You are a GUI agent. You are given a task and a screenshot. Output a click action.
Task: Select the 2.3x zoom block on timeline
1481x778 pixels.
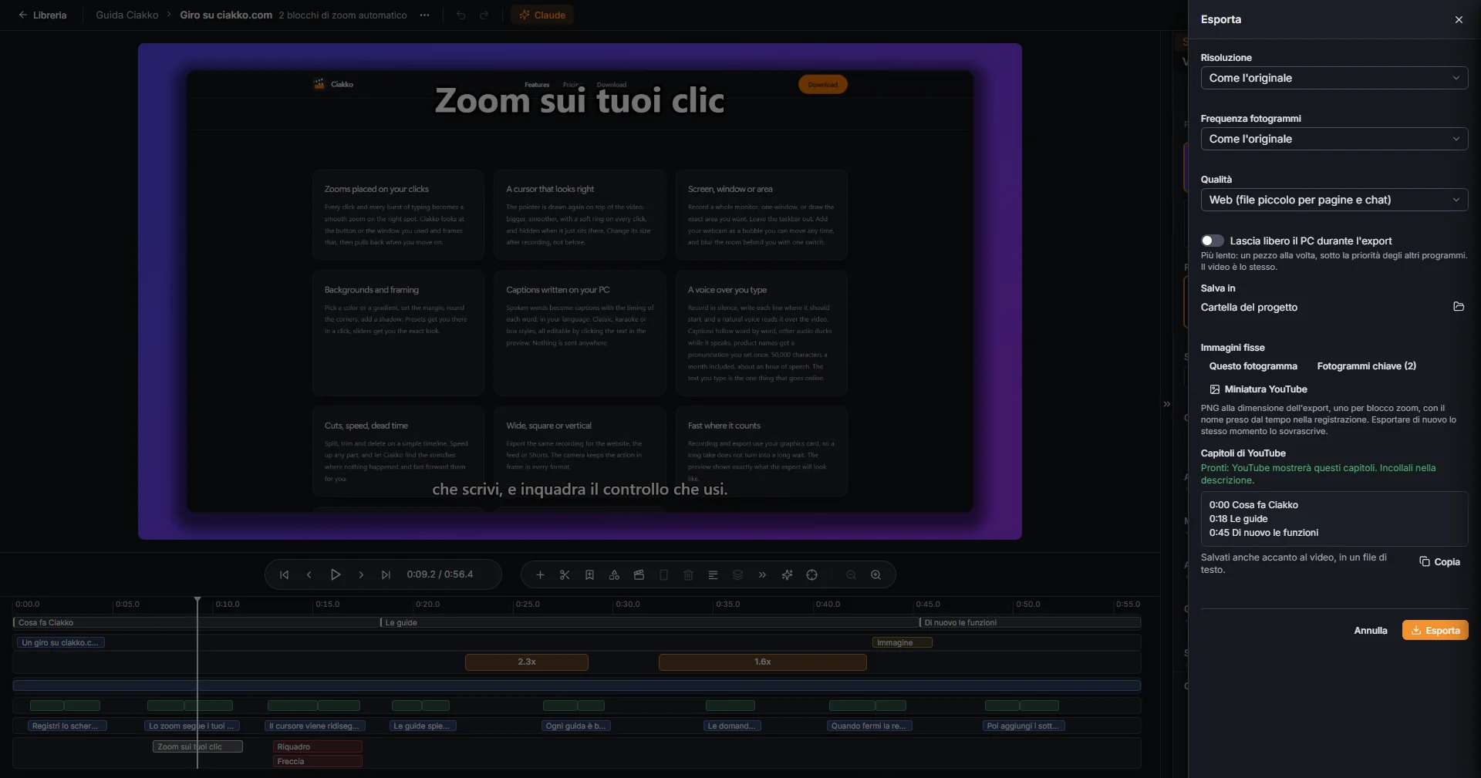[527, 662]
